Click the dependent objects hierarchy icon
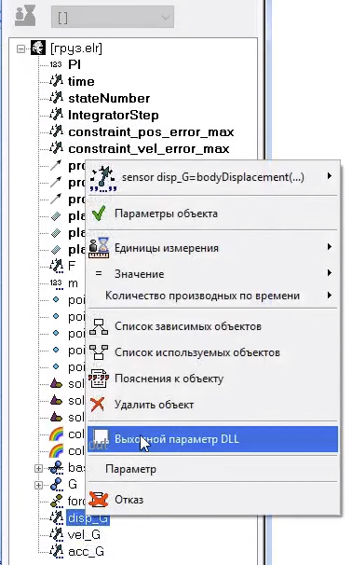The image size is (352, 565). point(99,326)
